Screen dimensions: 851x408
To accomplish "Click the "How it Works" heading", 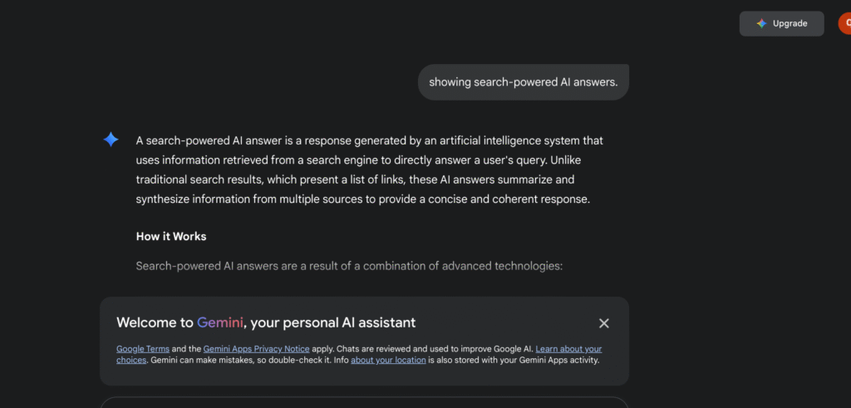I will coord(171,237).
